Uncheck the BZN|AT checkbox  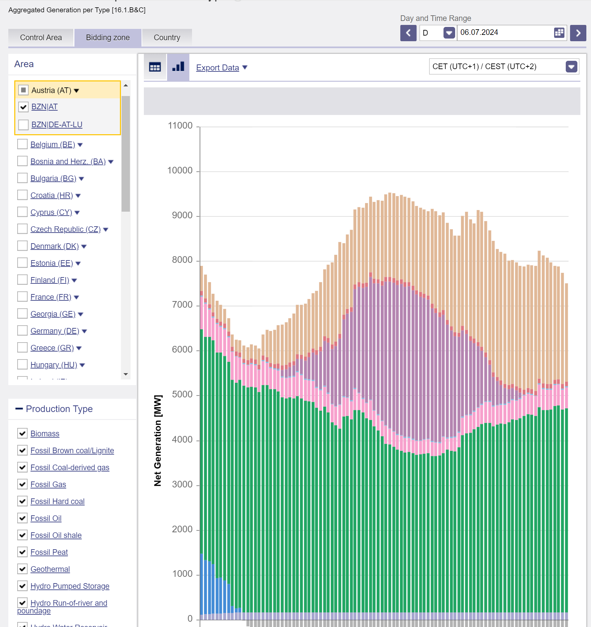coord(23,107)
